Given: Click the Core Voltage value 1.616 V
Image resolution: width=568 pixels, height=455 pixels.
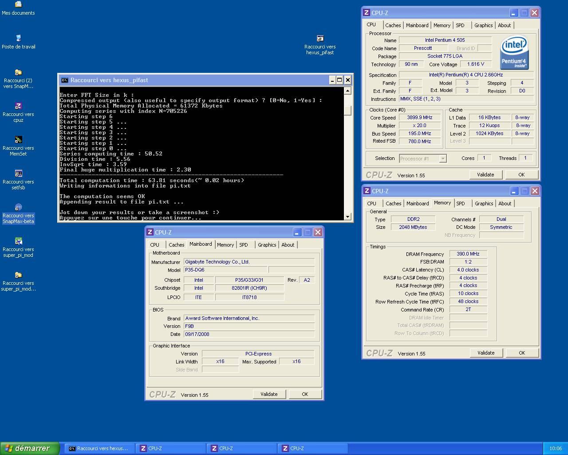Looking at the screenshot, I should (x=476, y=64).
